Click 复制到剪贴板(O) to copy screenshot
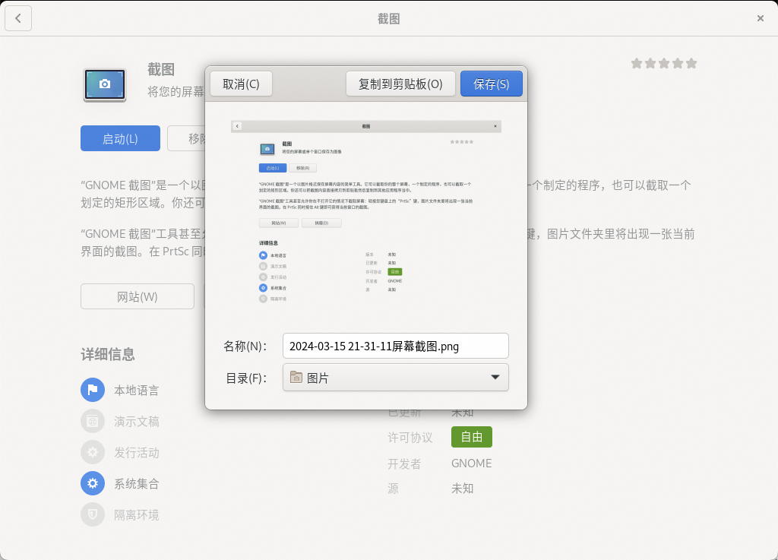 400,84
